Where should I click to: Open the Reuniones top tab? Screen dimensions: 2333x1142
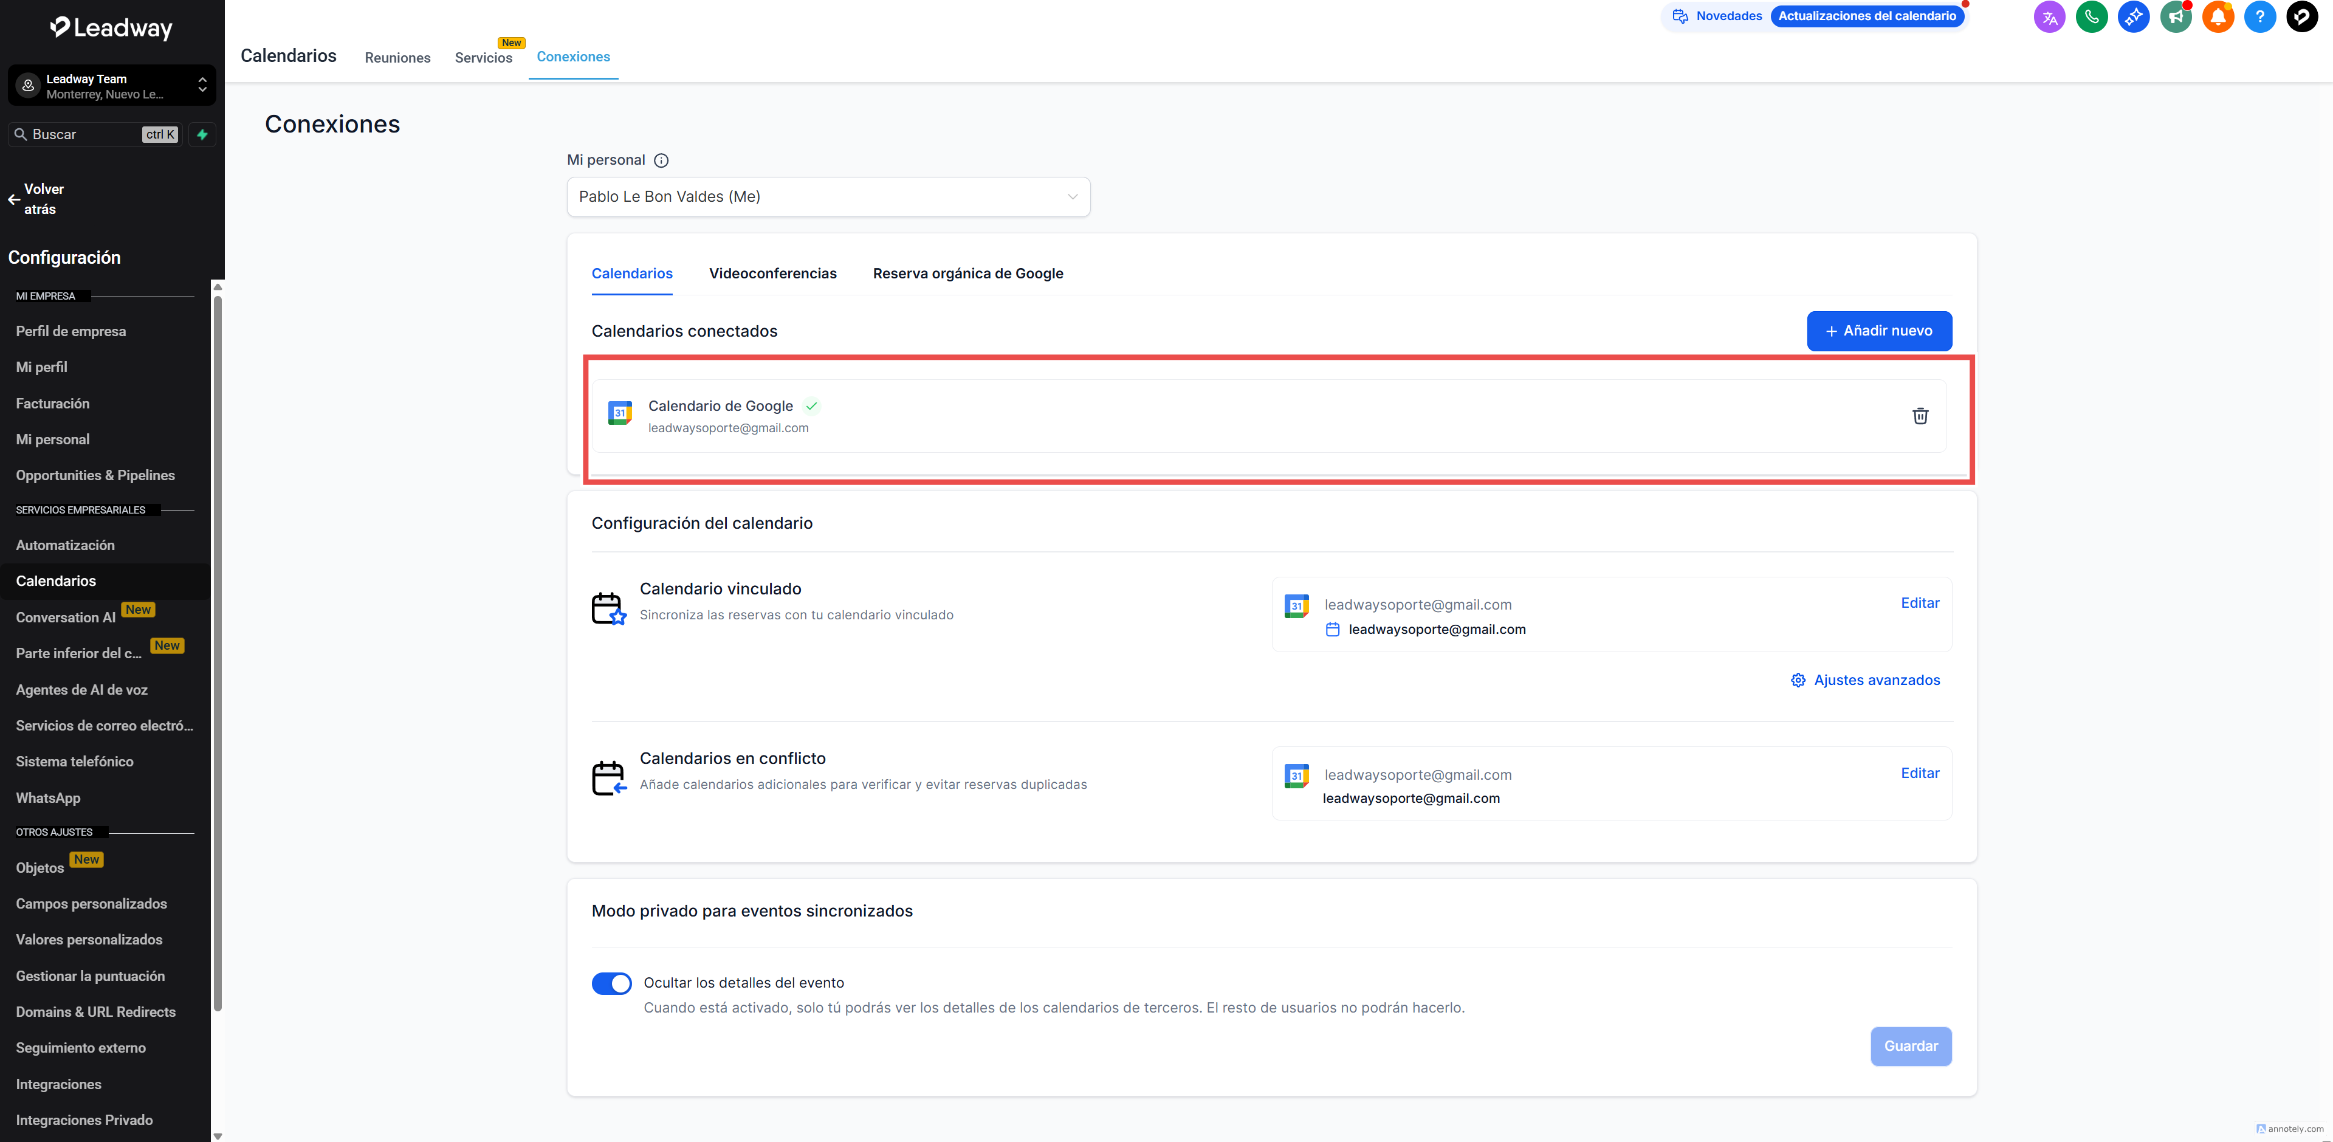pos(397,58)
